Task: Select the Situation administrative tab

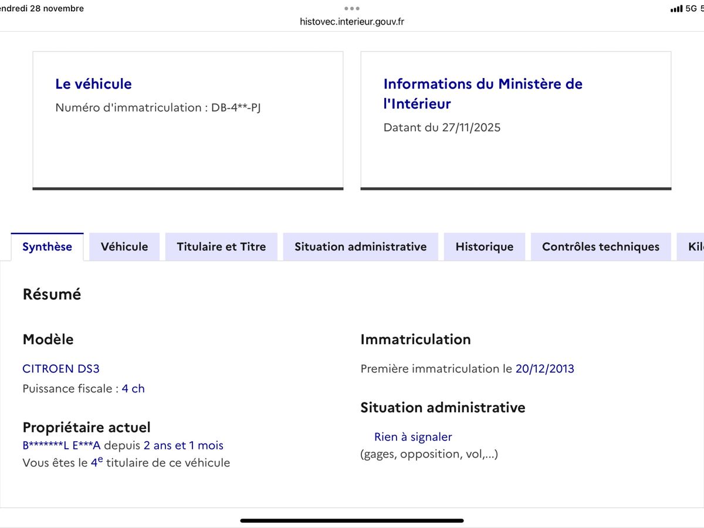Action: pos(360,246)
